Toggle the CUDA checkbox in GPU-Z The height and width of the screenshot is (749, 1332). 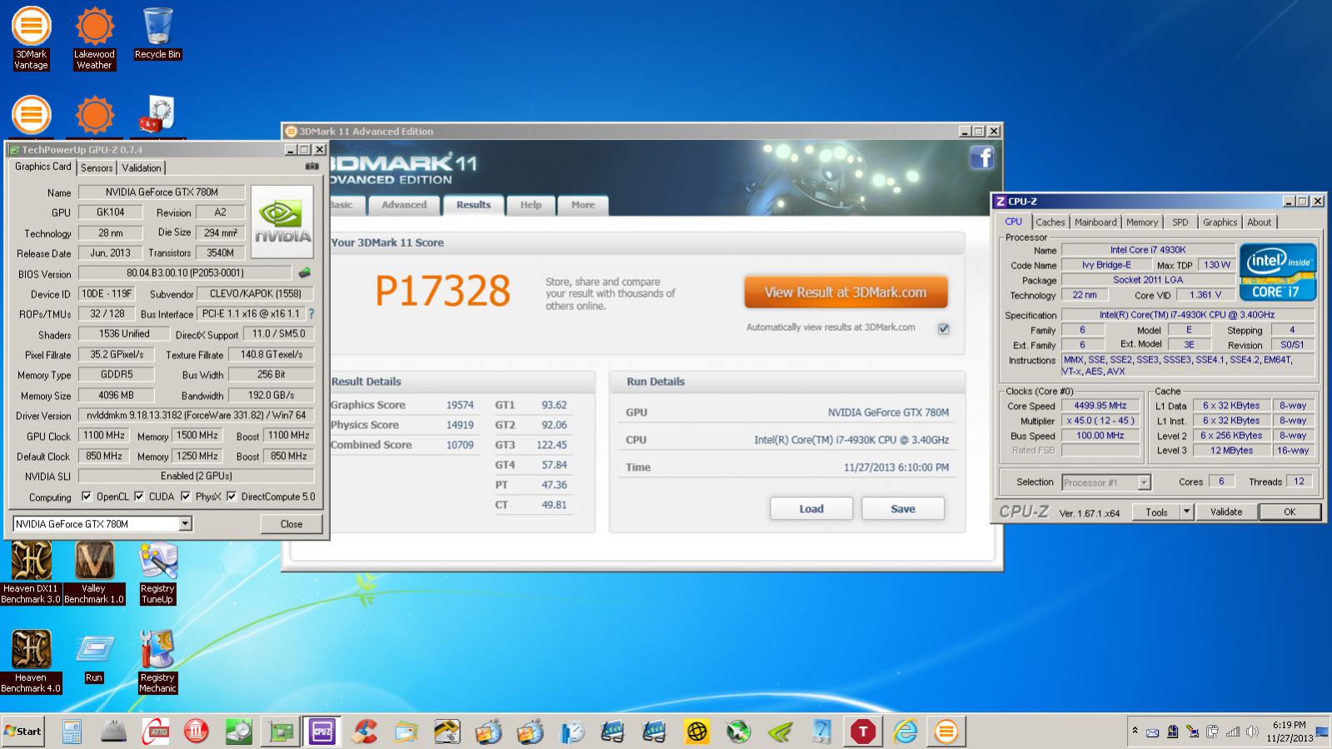pos(139,497)
